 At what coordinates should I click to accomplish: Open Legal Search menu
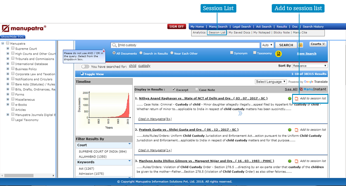(242, 26)
